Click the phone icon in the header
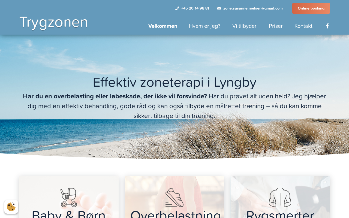349x218 pixels. coord(177,8)
